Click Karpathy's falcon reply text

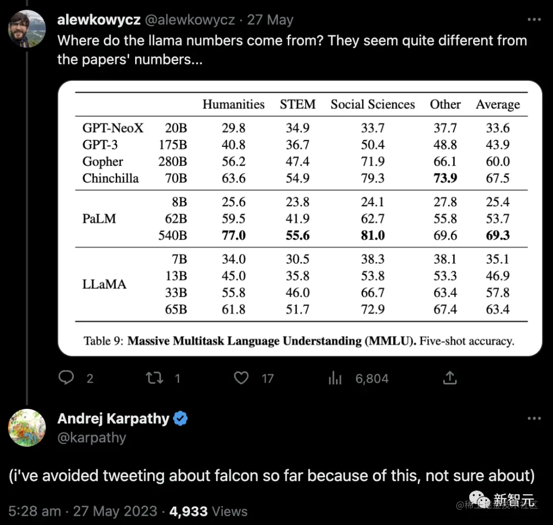pyautogui.click(x=272, y=475)
